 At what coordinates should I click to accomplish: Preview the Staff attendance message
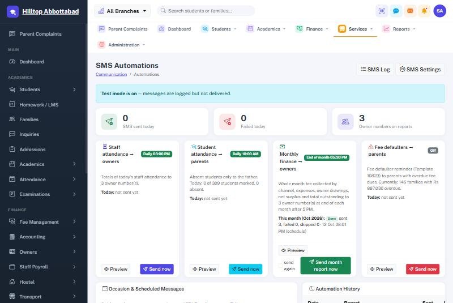[x=116, y=269]
